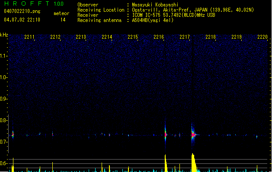This screenshot has width=272, height=172.
Task: Click the 2213 time marker
Action: pos(81,37)
